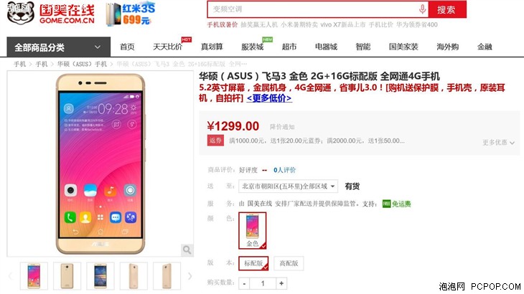This screenshot has height=294, width=524.
Task: Open the 天天比价 navigation tab
Action: pos(167,47)
